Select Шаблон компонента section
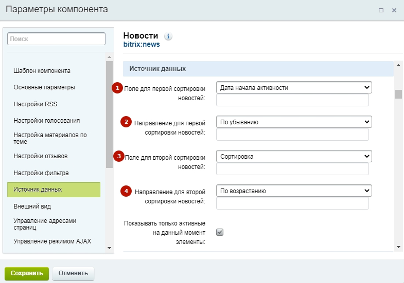This screenshot has width=404, height=283. click(x=42, y=71)
